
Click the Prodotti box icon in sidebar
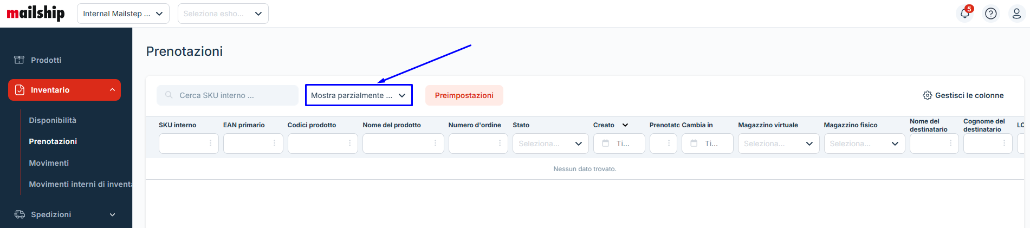[20, 60]
